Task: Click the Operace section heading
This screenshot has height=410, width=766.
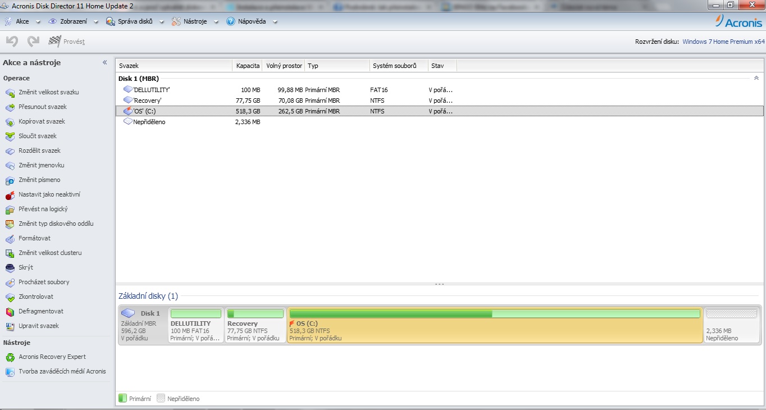Action: click(16, 78)
